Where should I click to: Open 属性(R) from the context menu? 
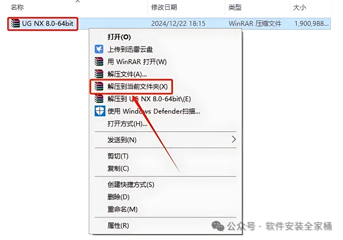[x=118, y=225]
